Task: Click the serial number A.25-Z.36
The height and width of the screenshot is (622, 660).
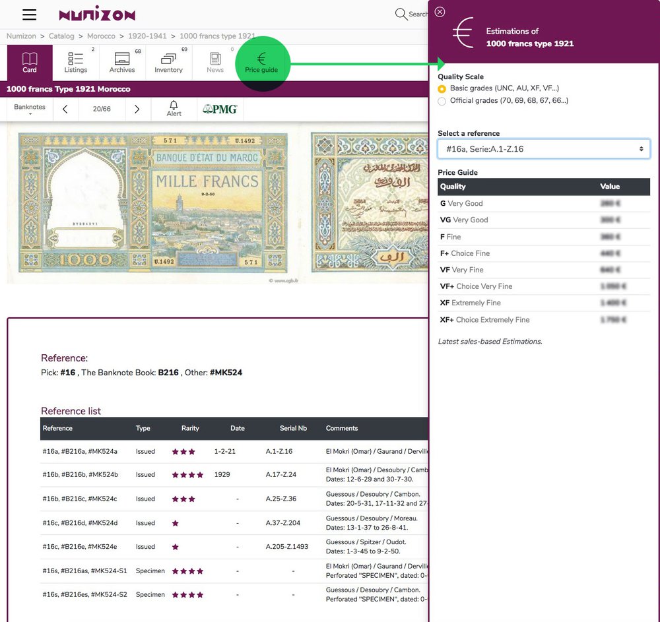Action: tap(281, 499)
